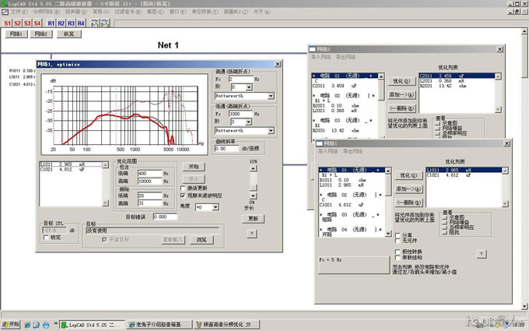Click the Windows 开始 Start button

pyautogui.click(x=11, y=325)
